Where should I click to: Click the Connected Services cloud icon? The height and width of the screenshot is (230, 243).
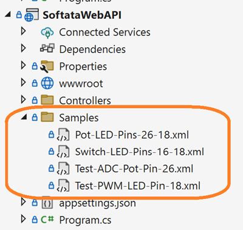(47, 32)
